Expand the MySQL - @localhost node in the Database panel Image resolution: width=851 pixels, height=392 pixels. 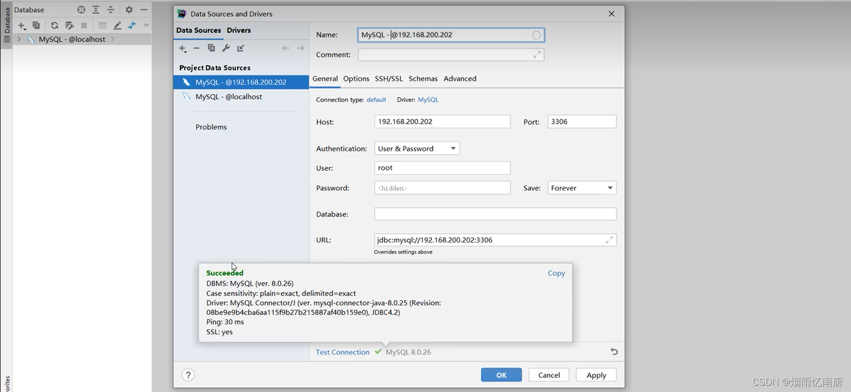pos(19,39)
